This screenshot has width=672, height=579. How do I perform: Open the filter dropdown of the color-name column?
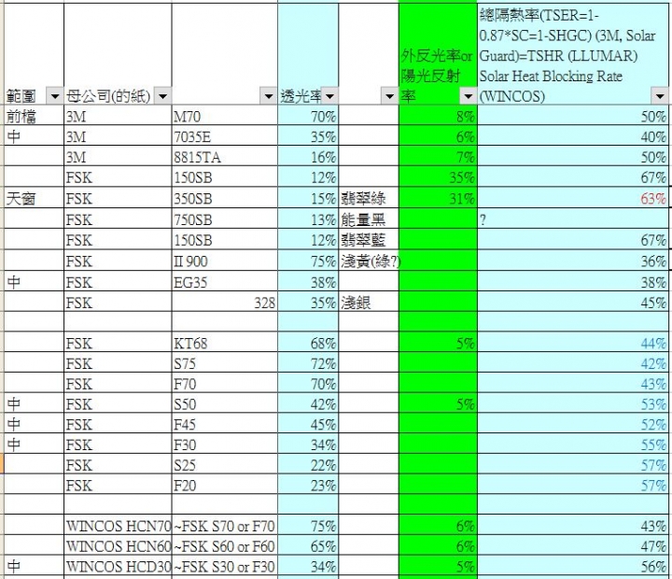(390, 96)
